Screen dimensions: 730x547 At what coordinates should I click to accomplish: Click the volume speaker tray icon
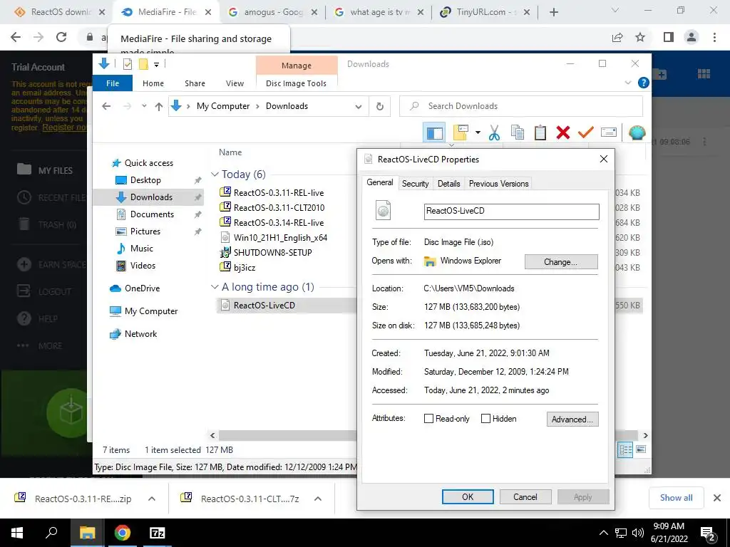(x=638, y=533)
